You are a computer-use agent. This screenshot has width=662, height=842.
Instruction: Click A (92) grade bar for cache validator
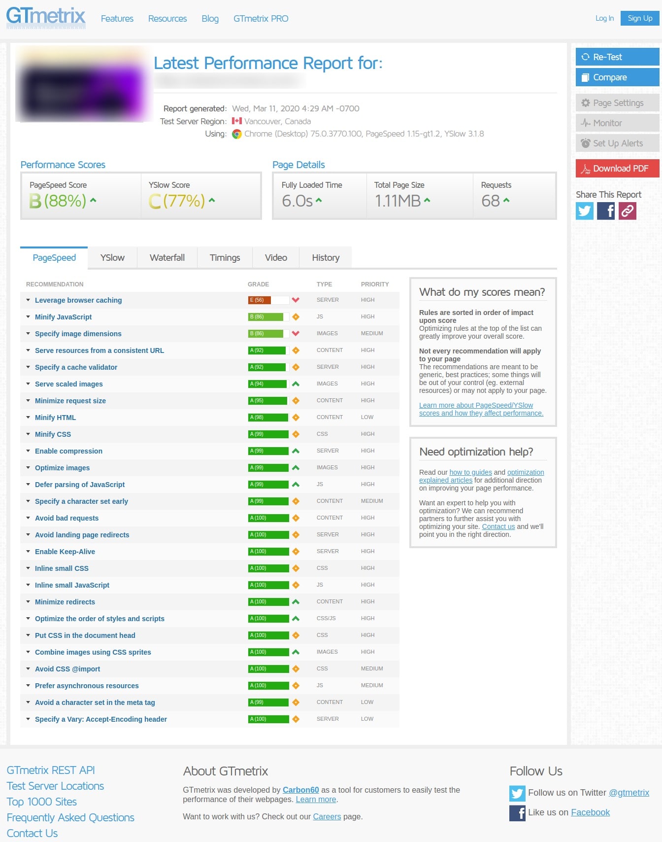(x=268, y=367)
